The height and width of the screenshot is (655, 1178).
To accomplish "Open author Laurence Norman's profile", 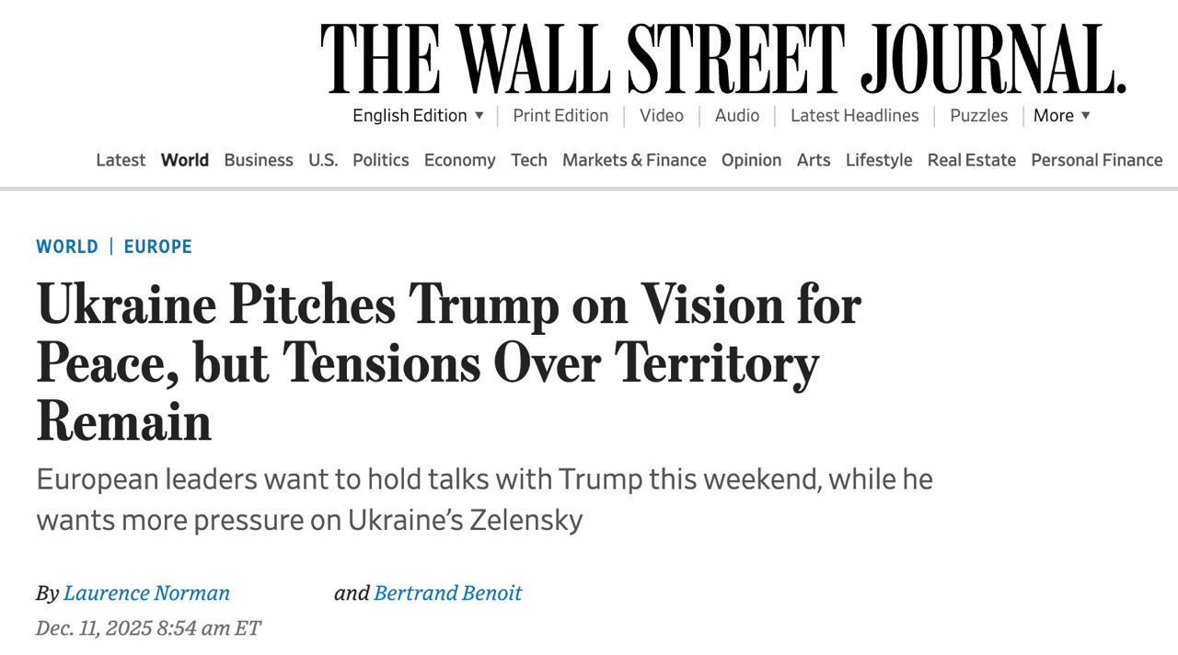I will (x=146, y=593).
